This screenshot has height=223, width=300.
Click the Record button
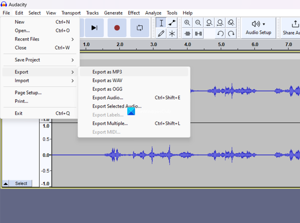tap(117, 28)
